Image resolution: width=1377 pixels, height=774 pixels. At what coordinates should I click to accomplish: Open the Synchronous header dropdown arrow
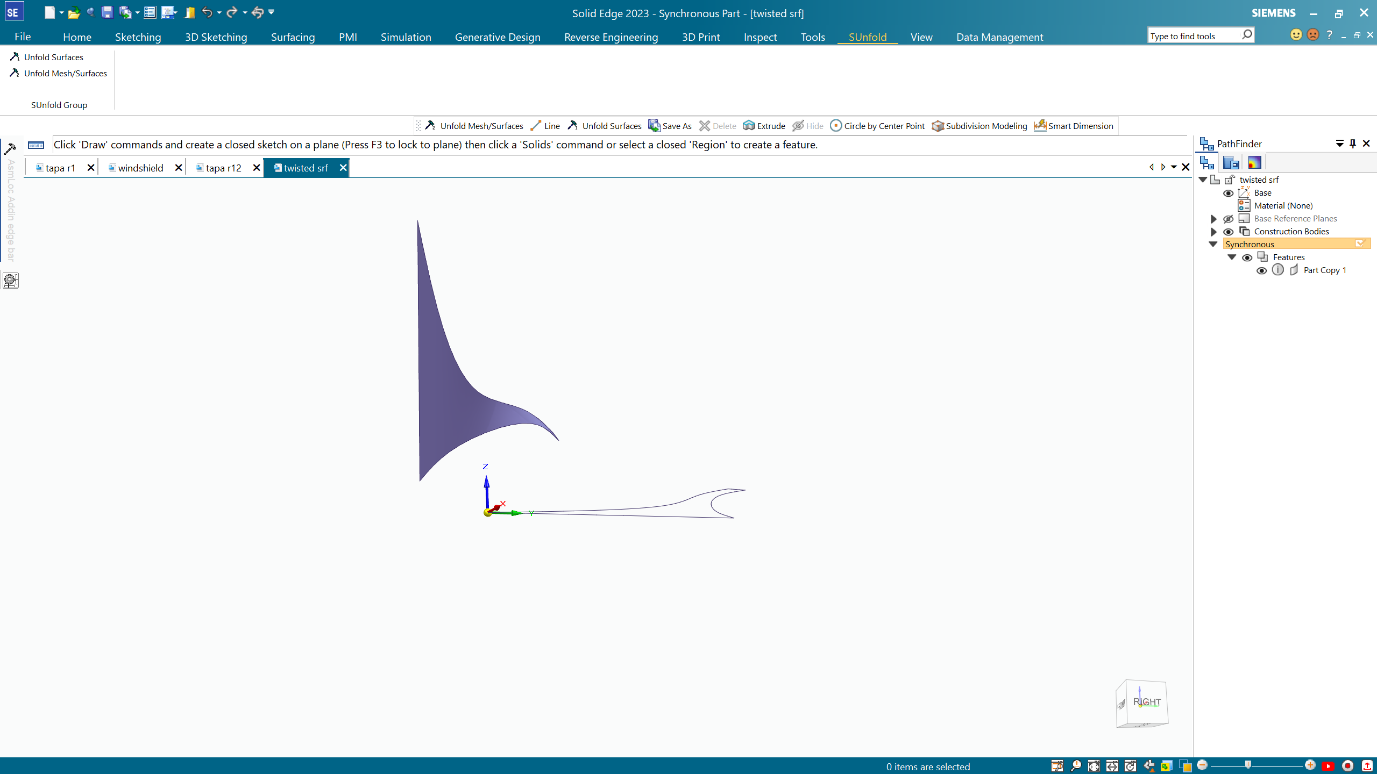point(1360,244)
